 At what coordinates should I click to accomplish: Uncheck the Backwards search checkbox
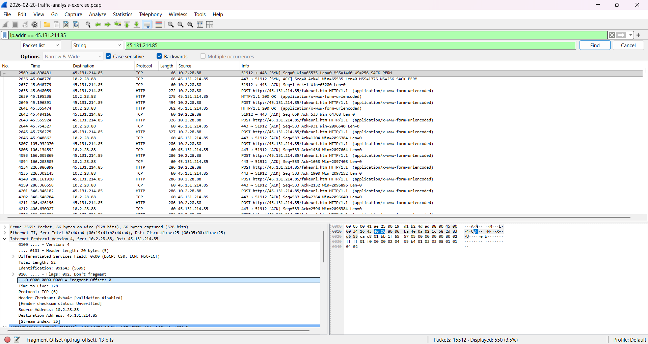click(x=159, y=56)
